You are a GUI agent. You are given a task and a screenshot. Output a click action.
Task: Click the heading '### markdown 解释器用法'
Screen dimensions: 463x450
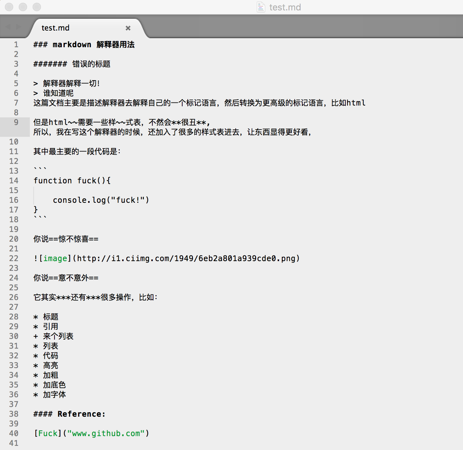coord(84,44)
